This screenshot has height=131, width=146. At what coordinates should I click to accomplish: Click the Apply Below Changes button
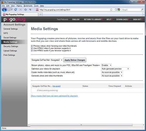[75, 60]
